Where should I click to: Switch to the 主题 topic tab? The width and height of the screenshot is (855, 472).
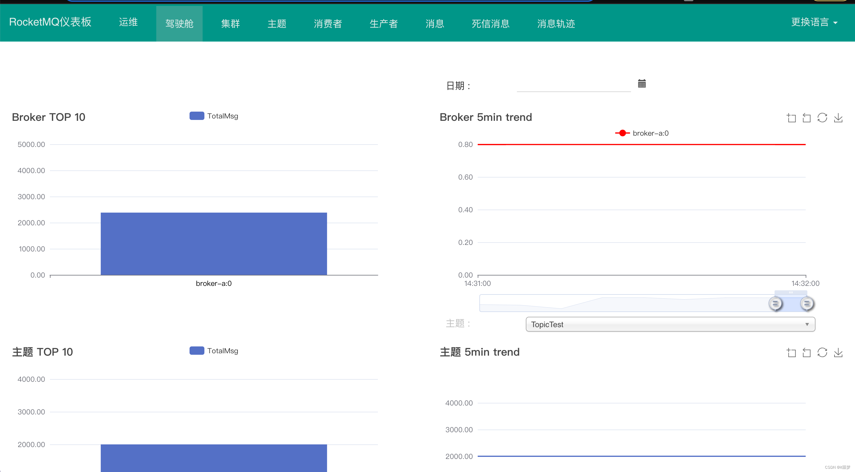[277, 23]
